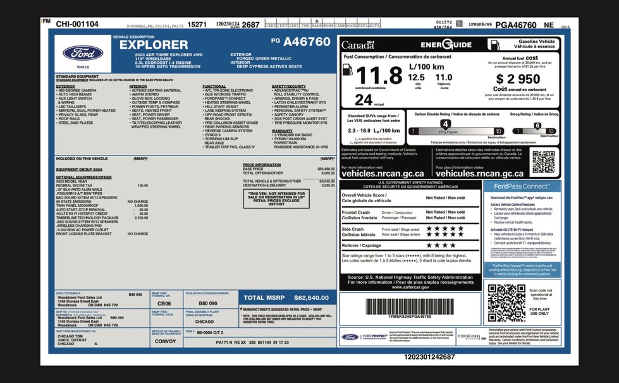619x383 pixels.
Task: Click the side crash front seat star rating
Action: [x=444, y=229]
